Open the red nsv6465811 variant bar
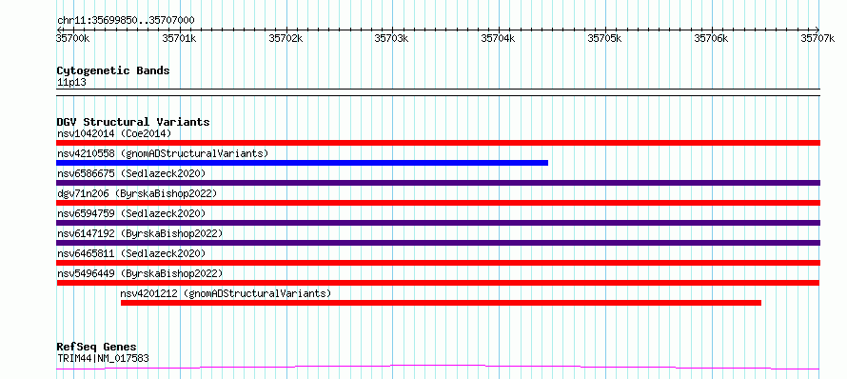Screen dimensions: 847x379 pyautogui.click(x=438, y=263)
